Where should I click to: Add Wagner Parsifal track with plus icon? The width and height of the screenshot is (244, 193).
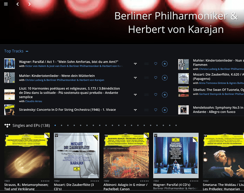click(x=164, y=64)
